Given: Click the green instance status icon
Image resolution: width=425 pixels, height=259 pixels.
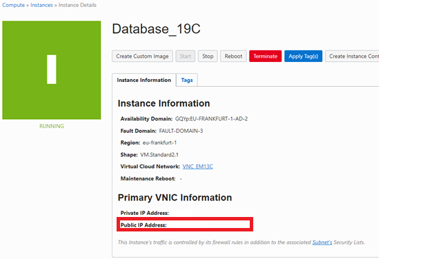Looking at the screenshot, I should (x=52, y=70).
